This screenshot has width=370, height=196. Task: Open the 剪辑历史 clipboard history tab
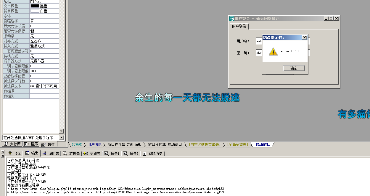[x=152, y=154]
